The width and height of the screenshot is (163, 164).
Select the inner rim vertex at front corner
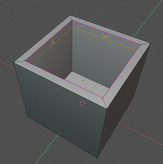click(x=103, y=98)
